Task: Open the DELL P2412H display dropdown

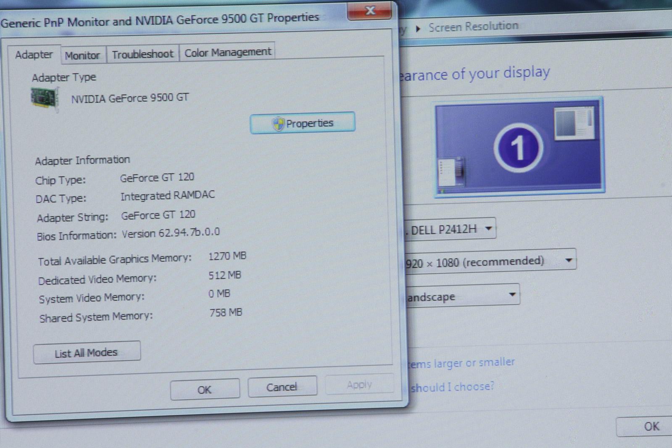Action: pos(451,229)
